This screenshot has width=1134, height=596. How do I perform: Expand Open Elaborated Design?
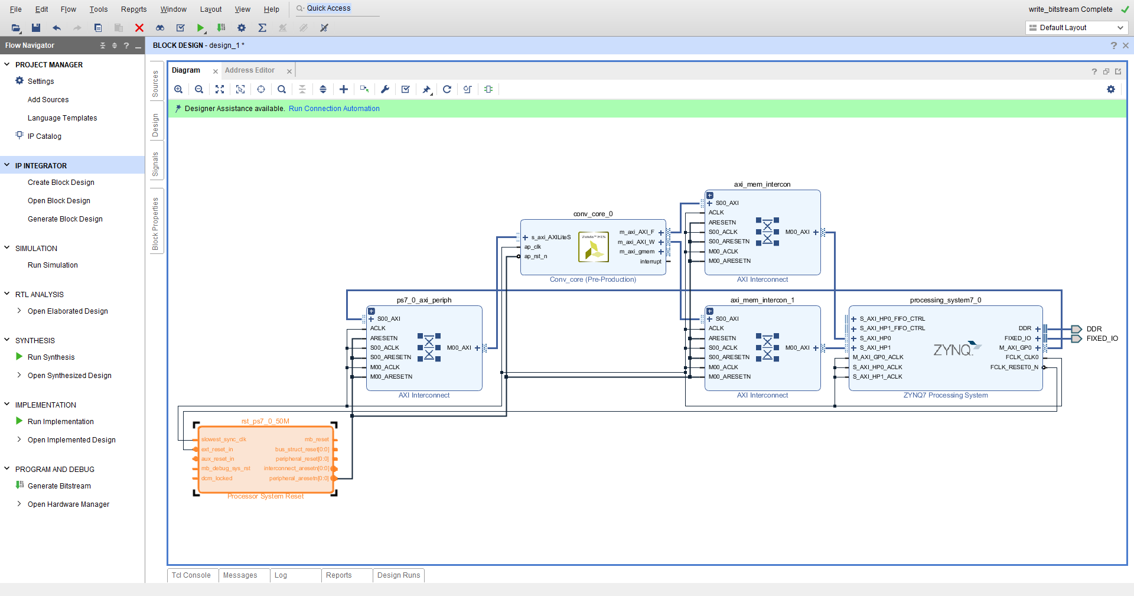point(19,311)
